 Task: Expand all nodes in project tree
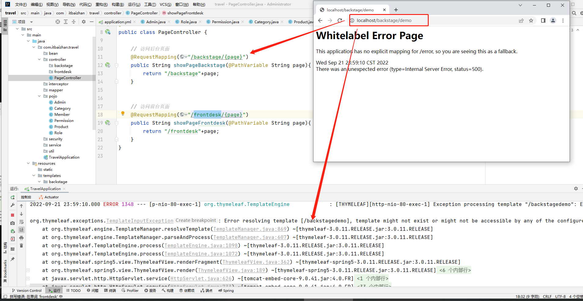point(66,22)
